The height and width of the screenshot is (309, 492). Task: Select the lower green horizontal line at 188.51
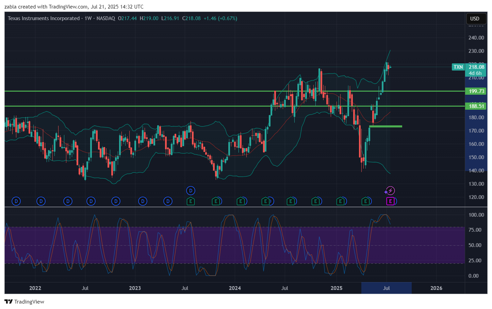pyautogui.click(x=234, y=106)
